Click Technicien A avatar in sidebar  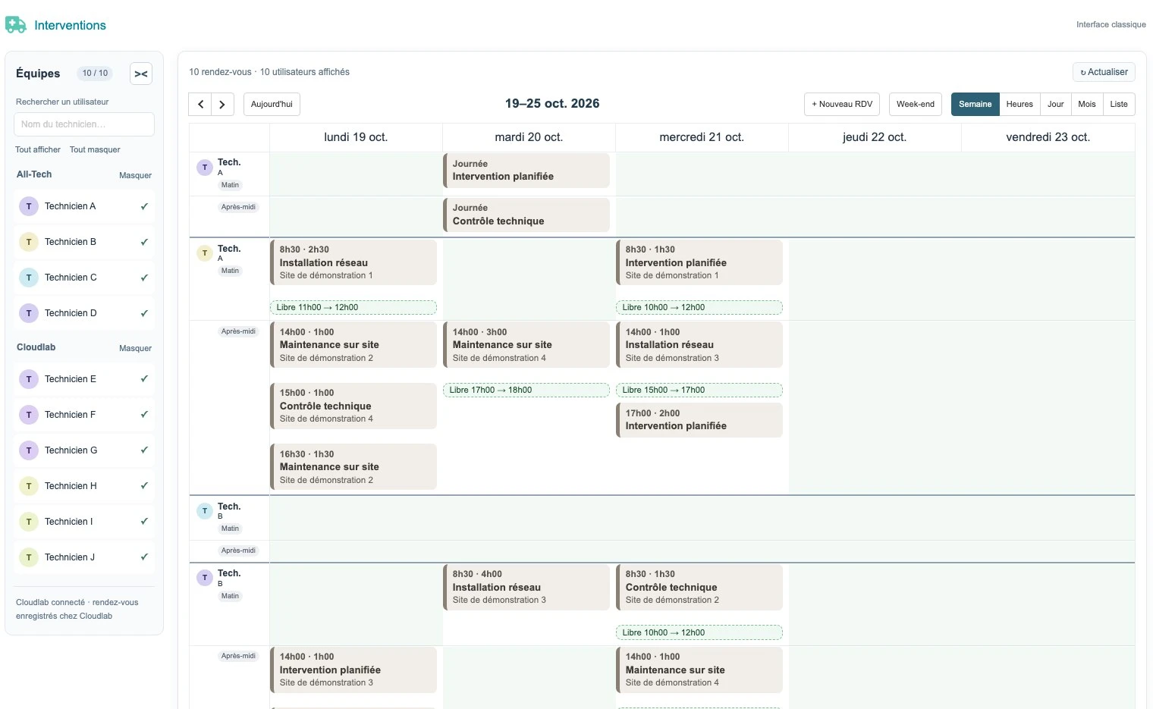29,206
